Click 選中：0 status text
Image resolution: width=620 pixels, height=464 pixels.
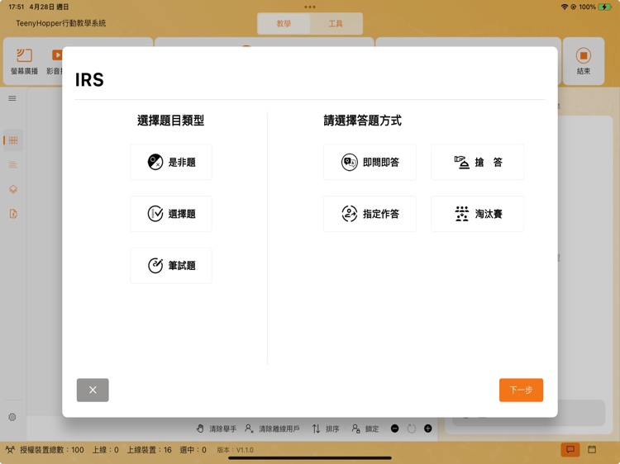pos(193,450)
